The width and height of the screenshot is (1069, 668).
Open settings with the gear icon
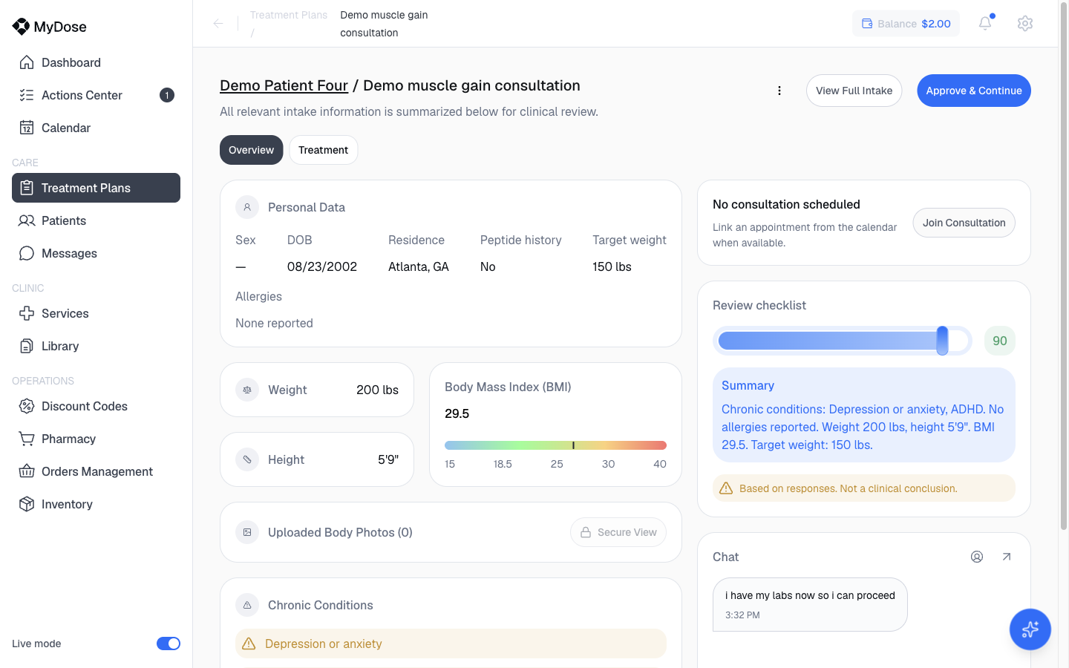tap(1025, 24)
